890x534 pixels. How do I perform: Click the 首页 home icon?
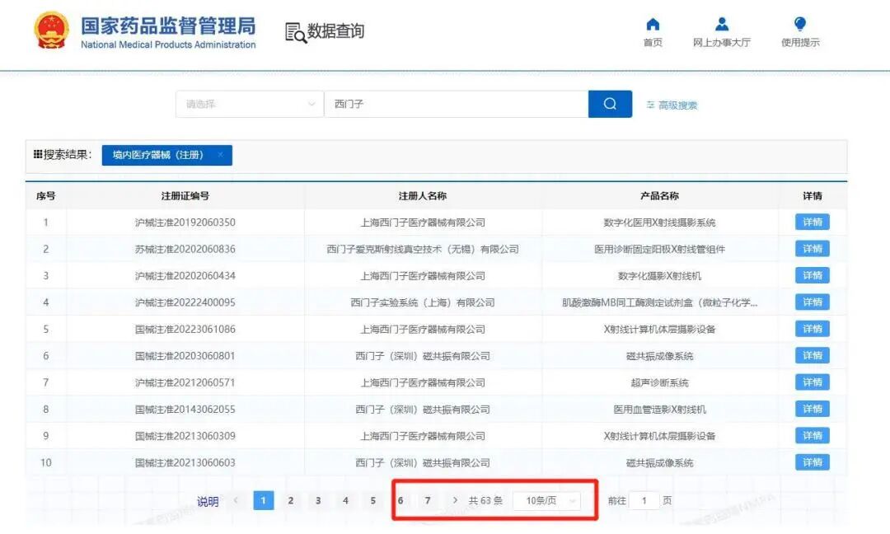[x=652, y=26]
